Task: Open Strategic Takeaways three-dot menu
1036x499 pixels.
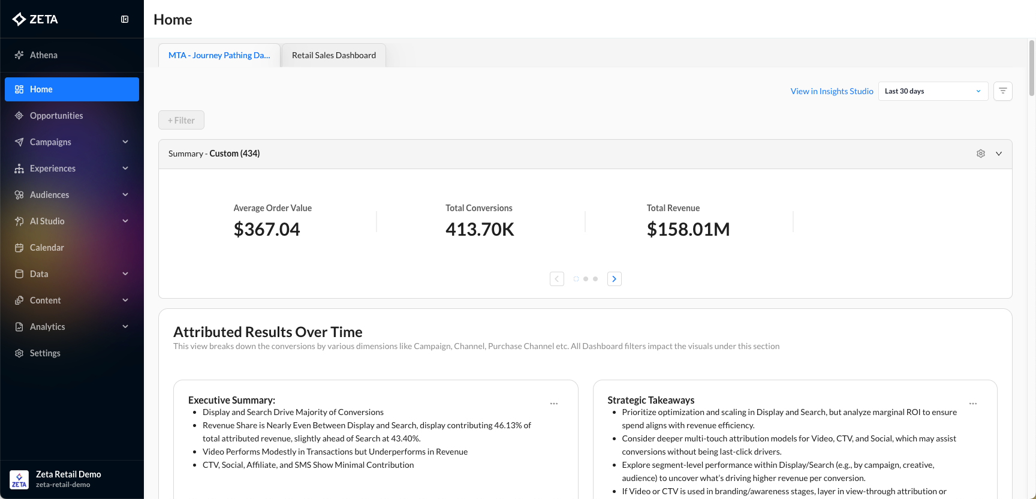Action: (x=973, y=404)
